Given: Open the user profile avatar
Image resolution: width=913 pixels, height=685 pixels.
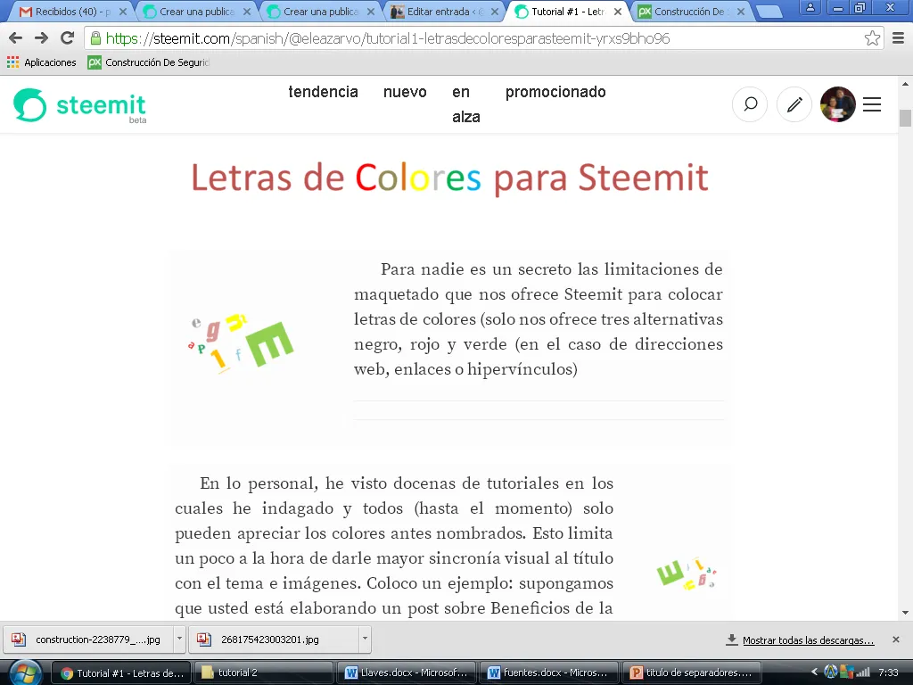Looking at the screenshot, I should click(x=837, y=104).
